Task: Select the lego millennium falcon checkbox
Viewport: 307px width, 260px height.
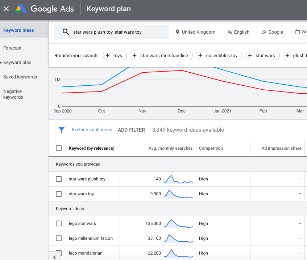Action: [59, 238]
